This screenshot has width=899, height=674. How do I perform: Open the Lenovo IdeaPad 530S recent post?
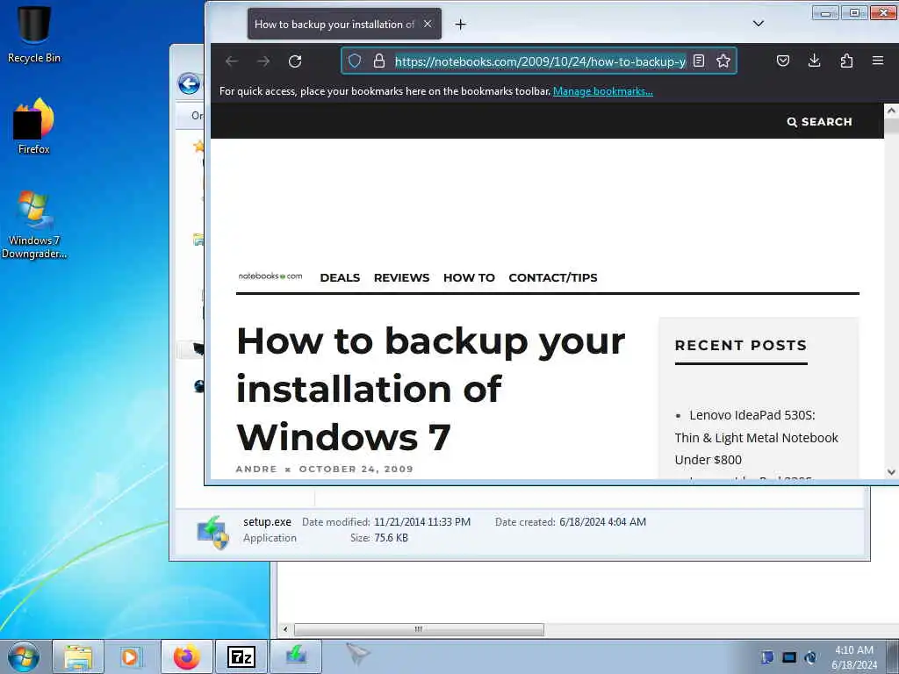coord(756,437)
